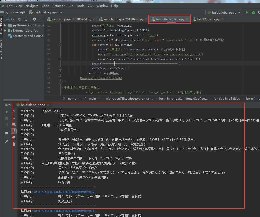Toggle fold marker at #Savecsvfile line
This screenshot has height=217, width=260.
(x=60, y=78)
